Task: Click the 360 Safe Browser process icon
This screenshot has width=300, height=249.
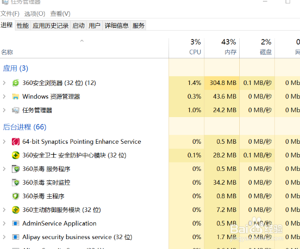Action: [x=16, y=83]
